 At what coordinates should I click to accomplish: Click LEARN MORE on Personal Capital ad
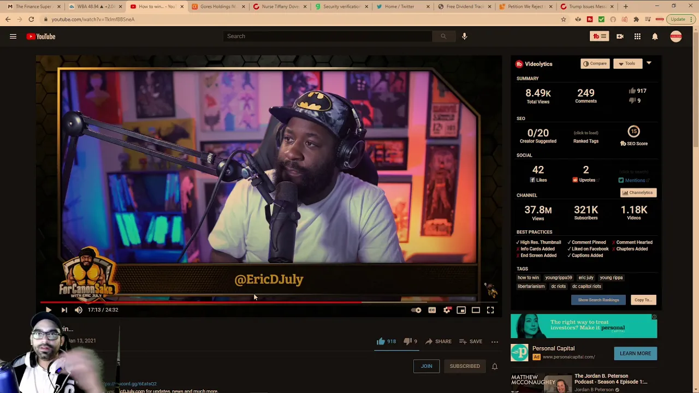635,353
